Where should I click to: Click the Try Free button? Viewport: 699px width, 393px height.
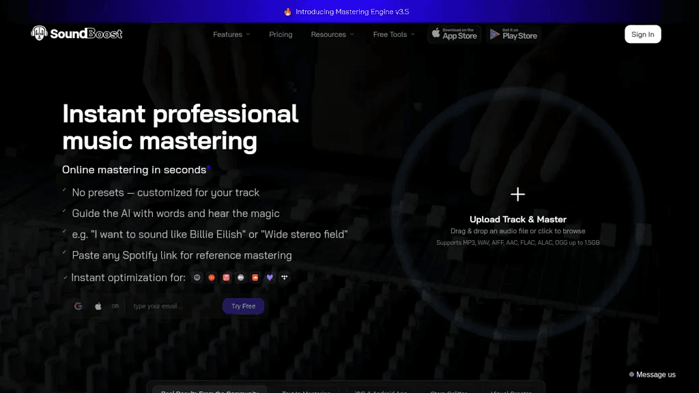(x=244, y=306)
